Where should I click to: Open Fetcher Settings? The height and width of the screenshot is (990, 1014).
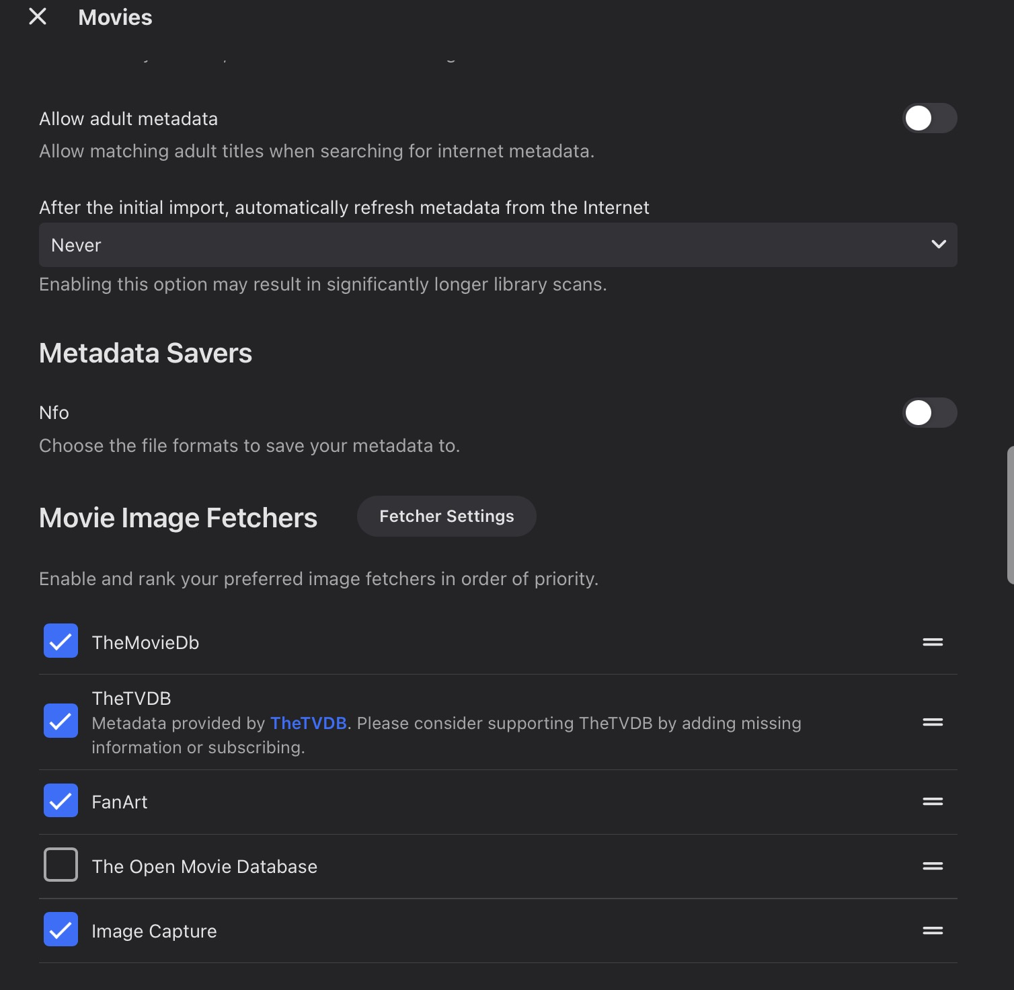(446, 517)
